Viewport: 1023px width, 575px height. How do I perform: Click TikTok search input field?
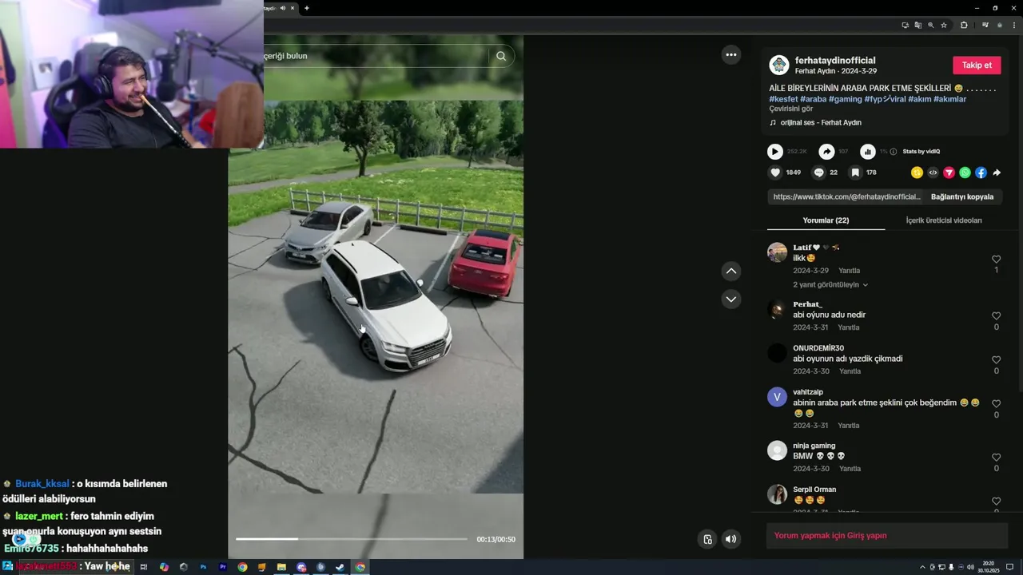(x=376, y=56)
